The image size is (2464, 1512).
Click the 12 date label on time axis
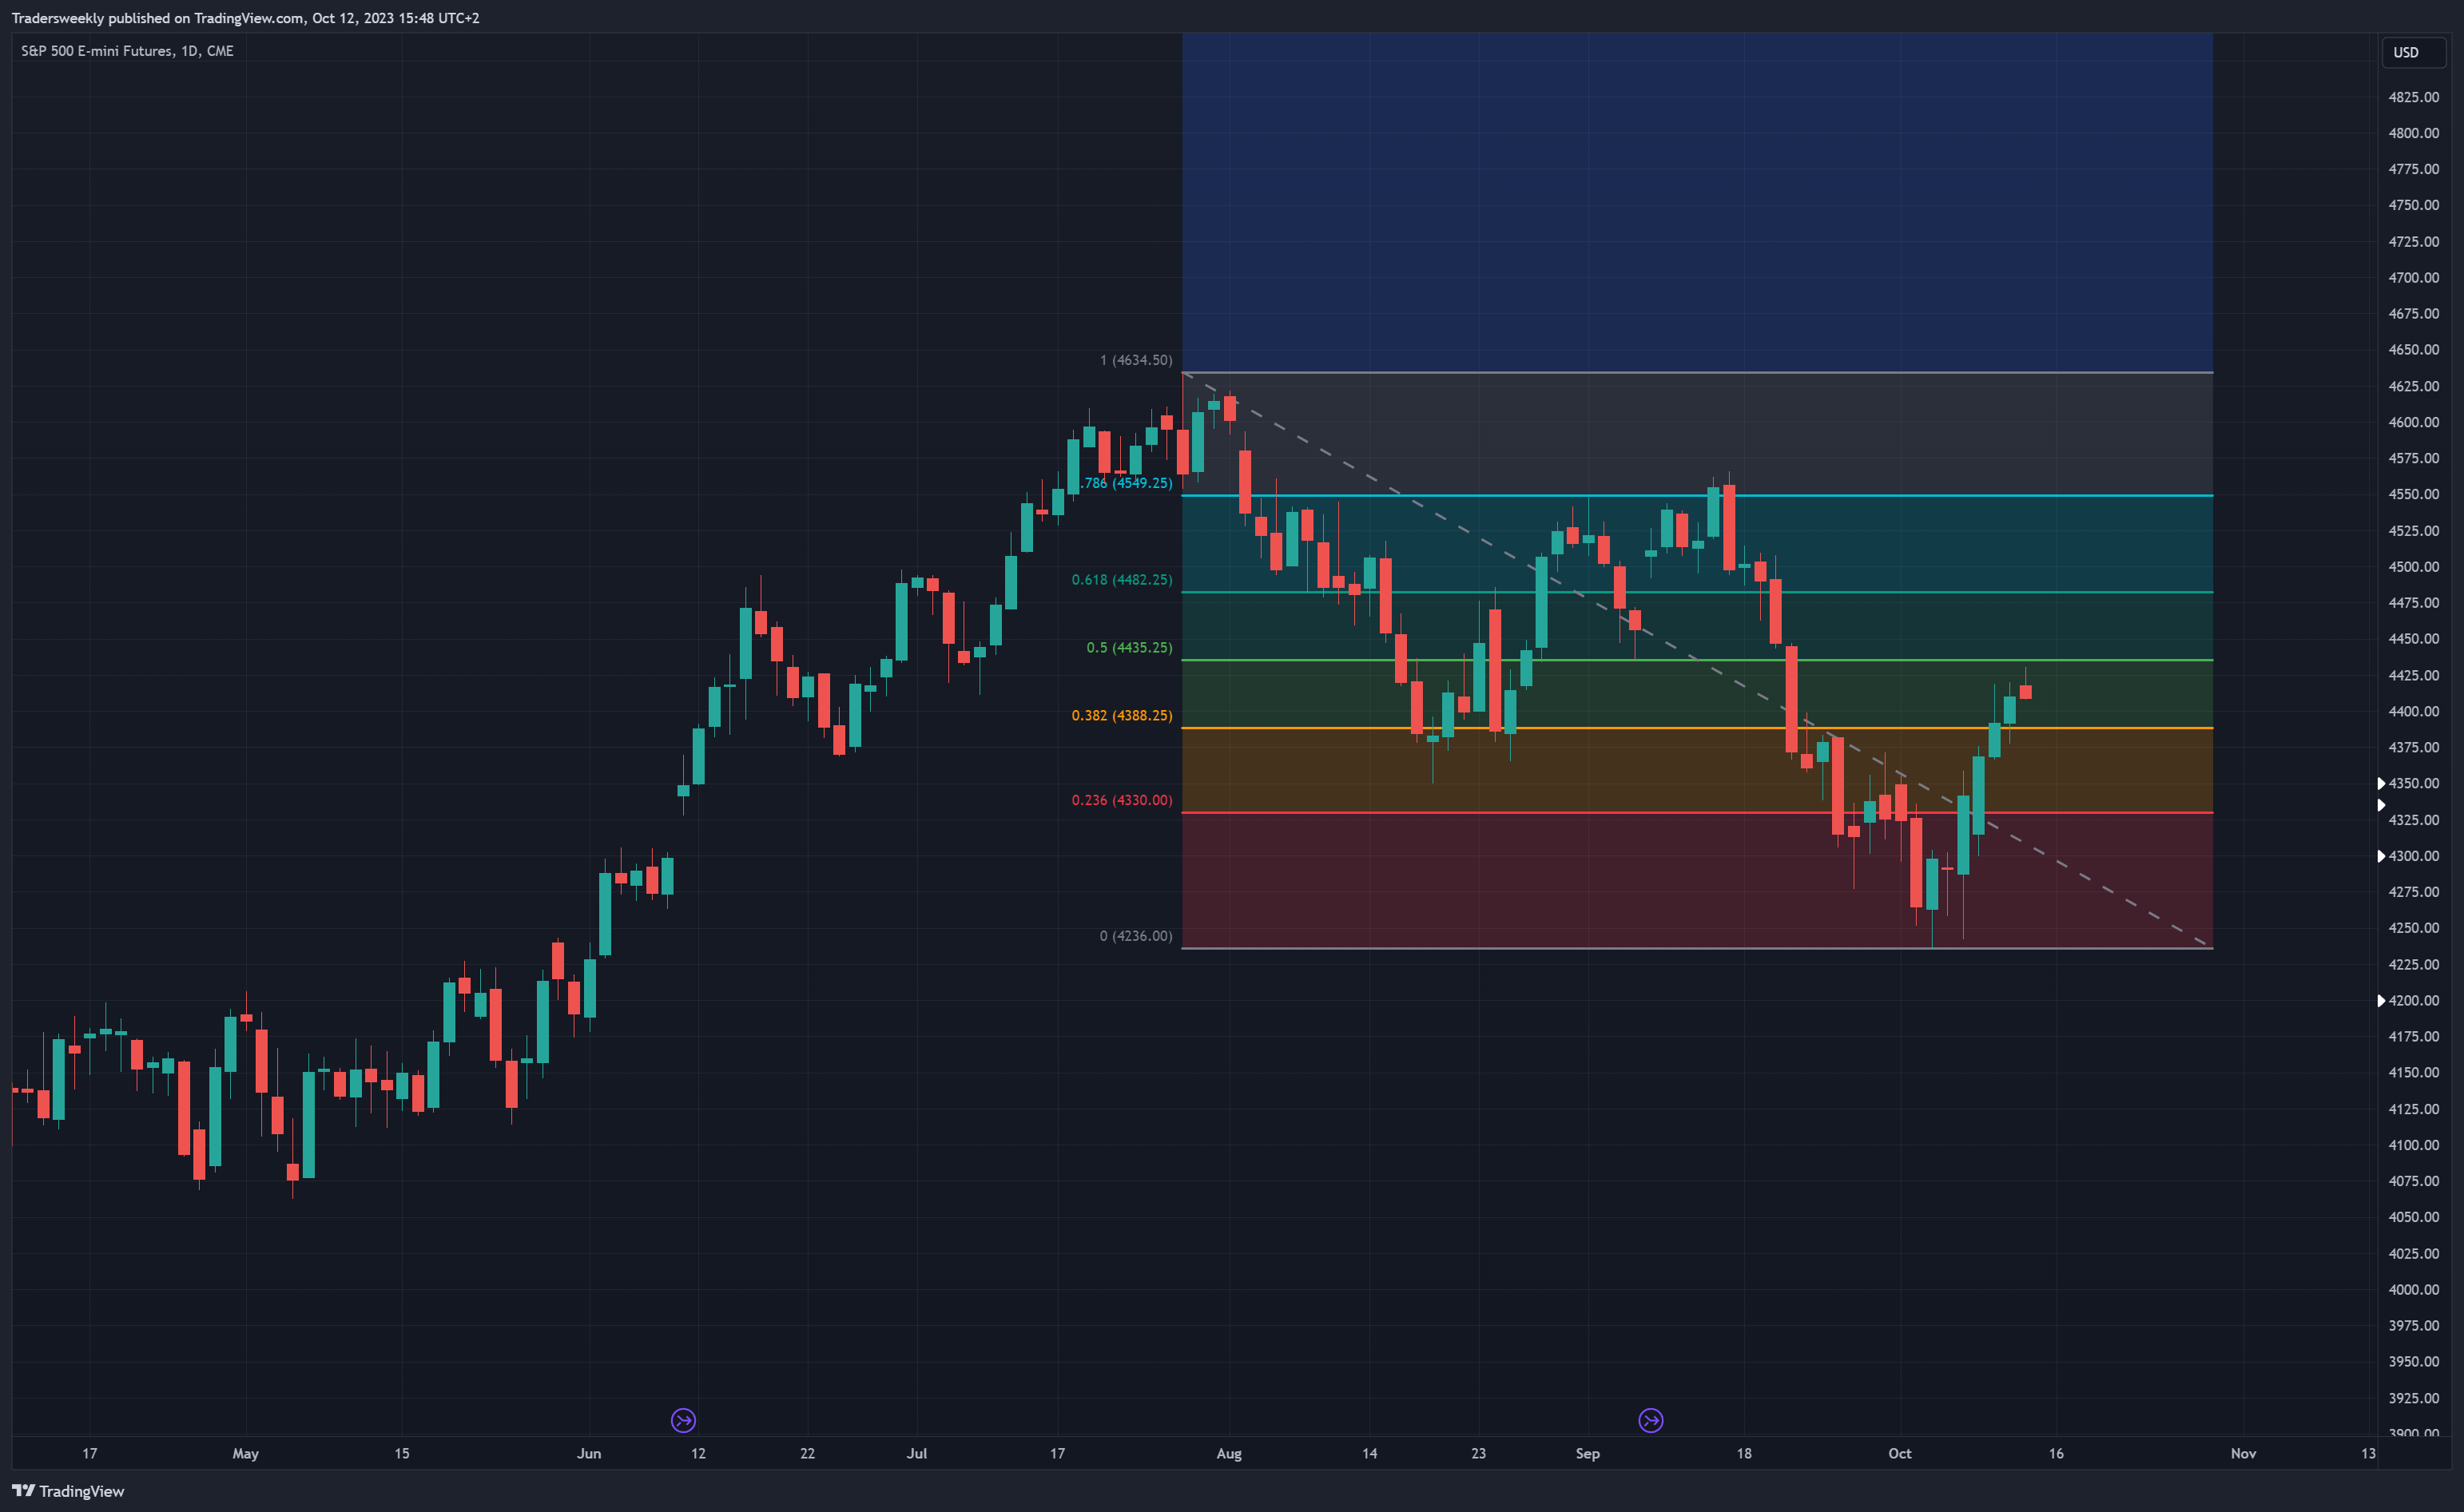(698, 1454)
